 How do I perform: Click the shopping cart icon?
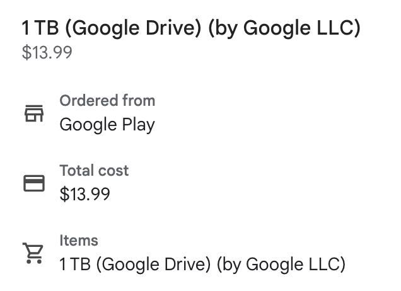click(x=33, y=253)
